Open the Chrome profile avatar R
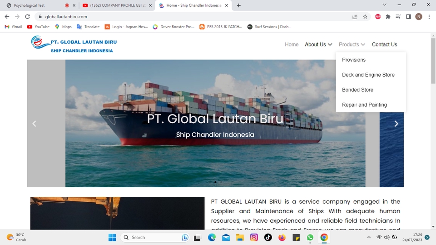Viewport: 436px width, 245px height. pyautogui.click(x=419, y=17)
